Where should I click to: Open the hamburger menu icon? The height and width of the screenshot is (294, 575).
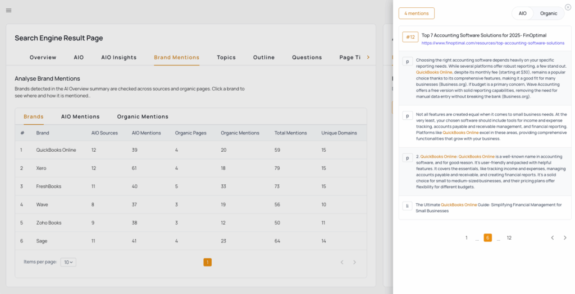9,10
